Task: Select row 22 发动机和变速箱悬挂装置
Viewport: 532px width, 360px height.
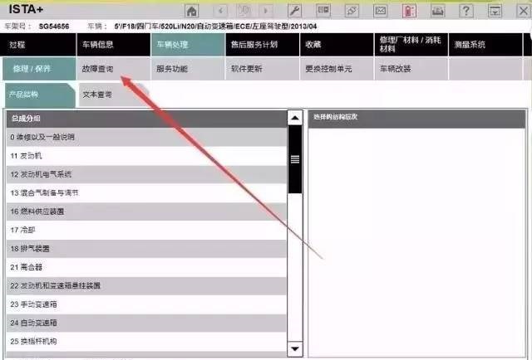Action: 146,286
